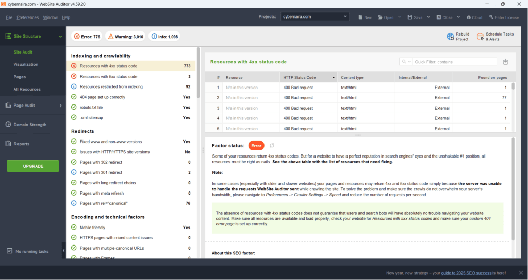Screen dimensions: 528x280
Task: Collapse the Site Structure section chevron
Action: [x=60, y=37]
